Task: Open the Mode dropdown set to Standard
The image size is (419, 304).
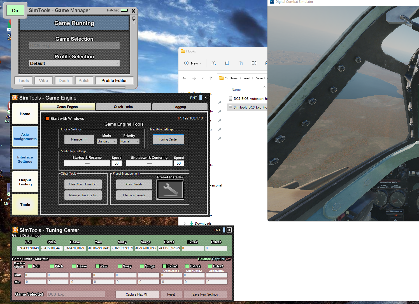Action: click(107, 141)
